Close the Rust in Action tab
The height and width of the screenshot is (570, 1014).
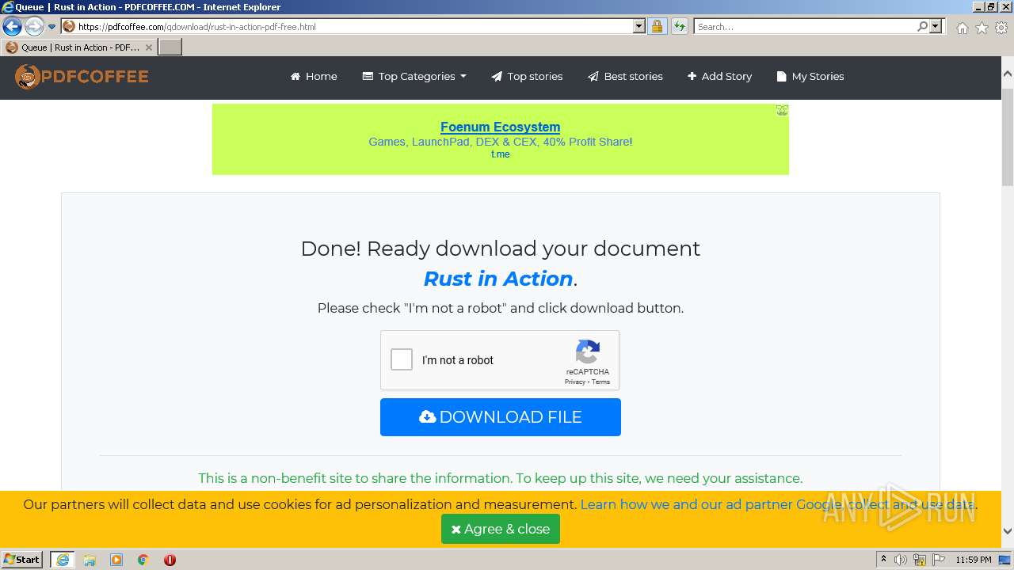tap(149, 47)
